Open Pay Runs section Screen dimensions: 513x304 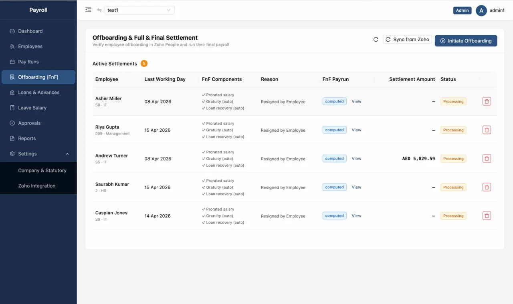coord(38,62)
